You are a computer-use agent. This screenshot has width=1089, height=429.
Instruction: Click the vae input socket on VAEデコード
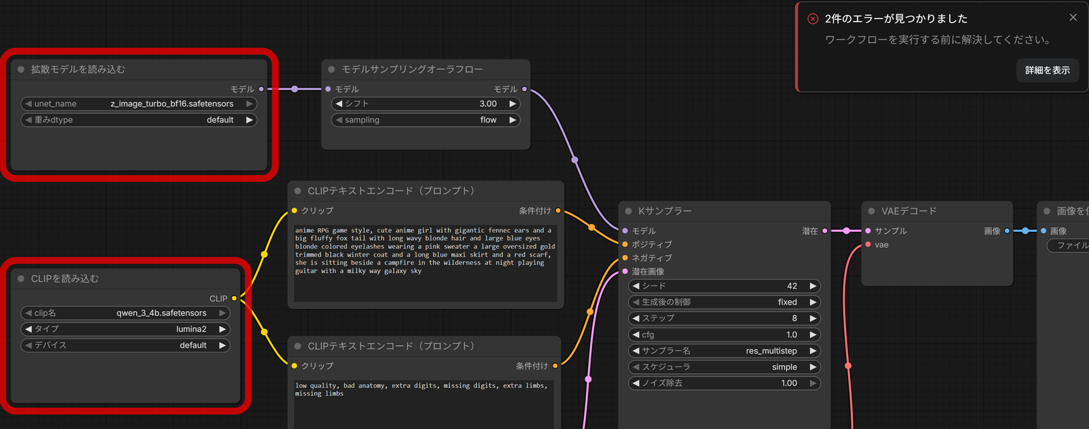click(868, 244)
